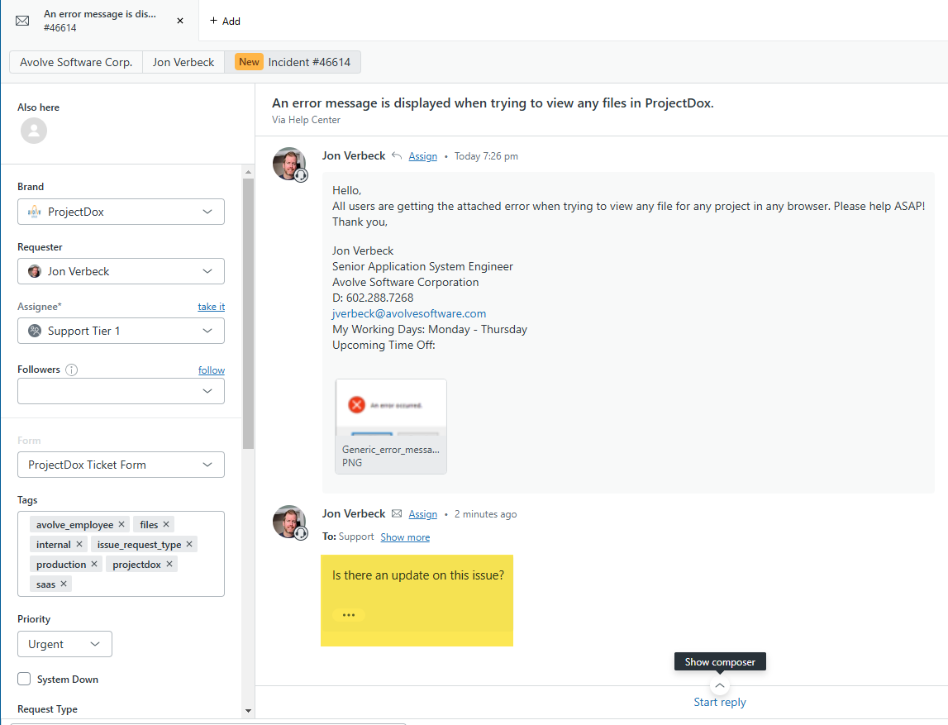Click the ticket subject title text
This screenshot has width=948, height=725.
click(x=493, y=103)
